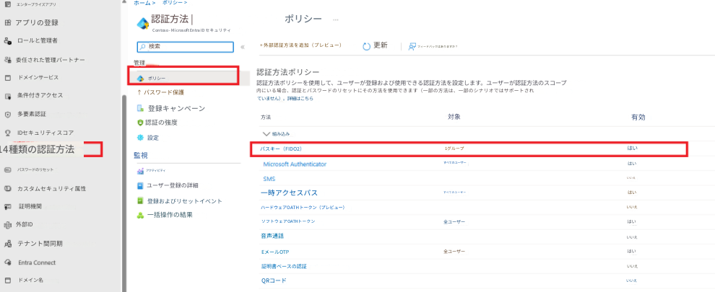Image resolution: width=715 pixels, height=292 pixels.
Task: Open the ellipsis more options next to ポリシー
Action: click(336, 19)
